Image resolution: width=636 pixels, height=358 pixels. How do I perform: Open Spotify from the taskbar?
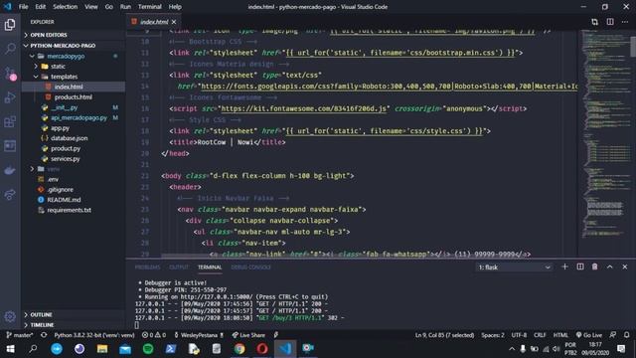(148, 349)
